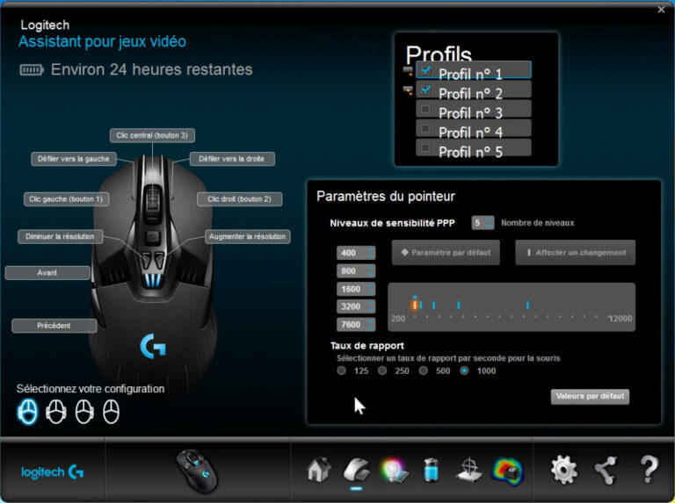Viewport: 675px width, 503px height.
Task: Select the Défiler vers la gauche label
Action: pyautogui.click(x=74, y=159)
